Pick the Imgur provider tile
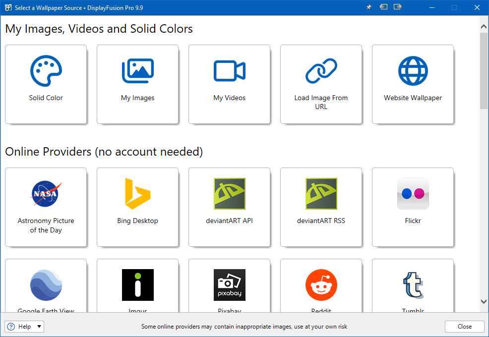The height and width of the screenshot is (337, 489). (137, 286)
